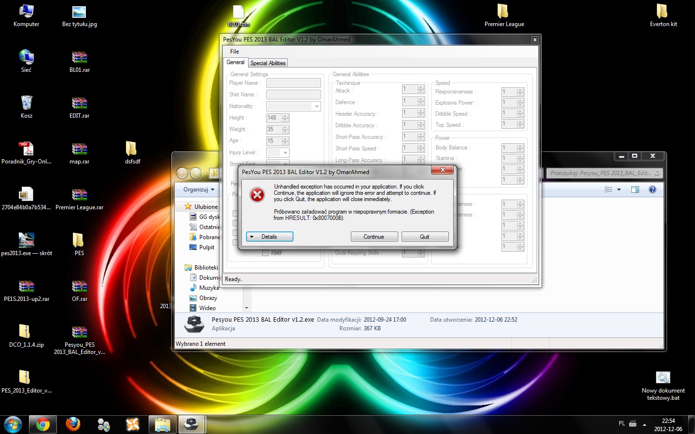695x434 pixels.
Task: Click the Responsiveness value stepper
Action: (520, 92)
